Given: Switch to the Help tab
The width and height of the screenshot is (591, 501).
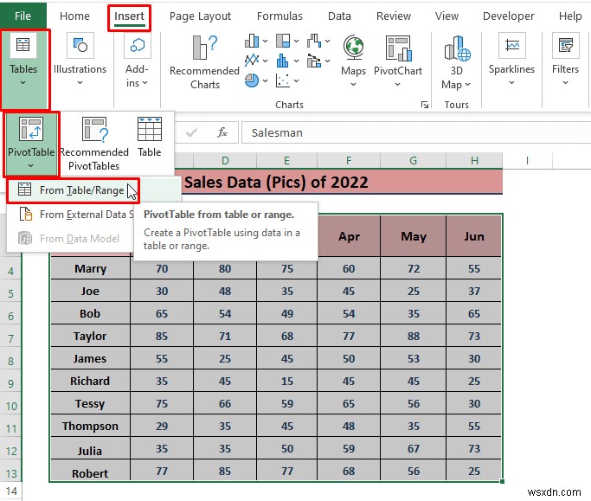Looking at the screenshot, I should 570,16.
